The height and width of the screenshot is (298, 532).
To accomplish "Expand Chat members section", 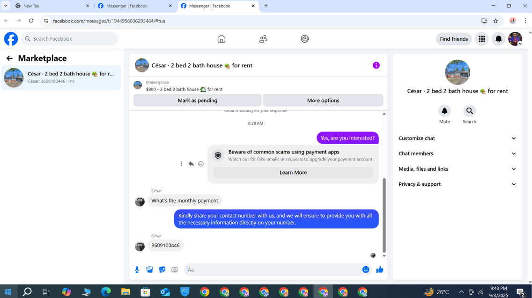I will (458, 153).
